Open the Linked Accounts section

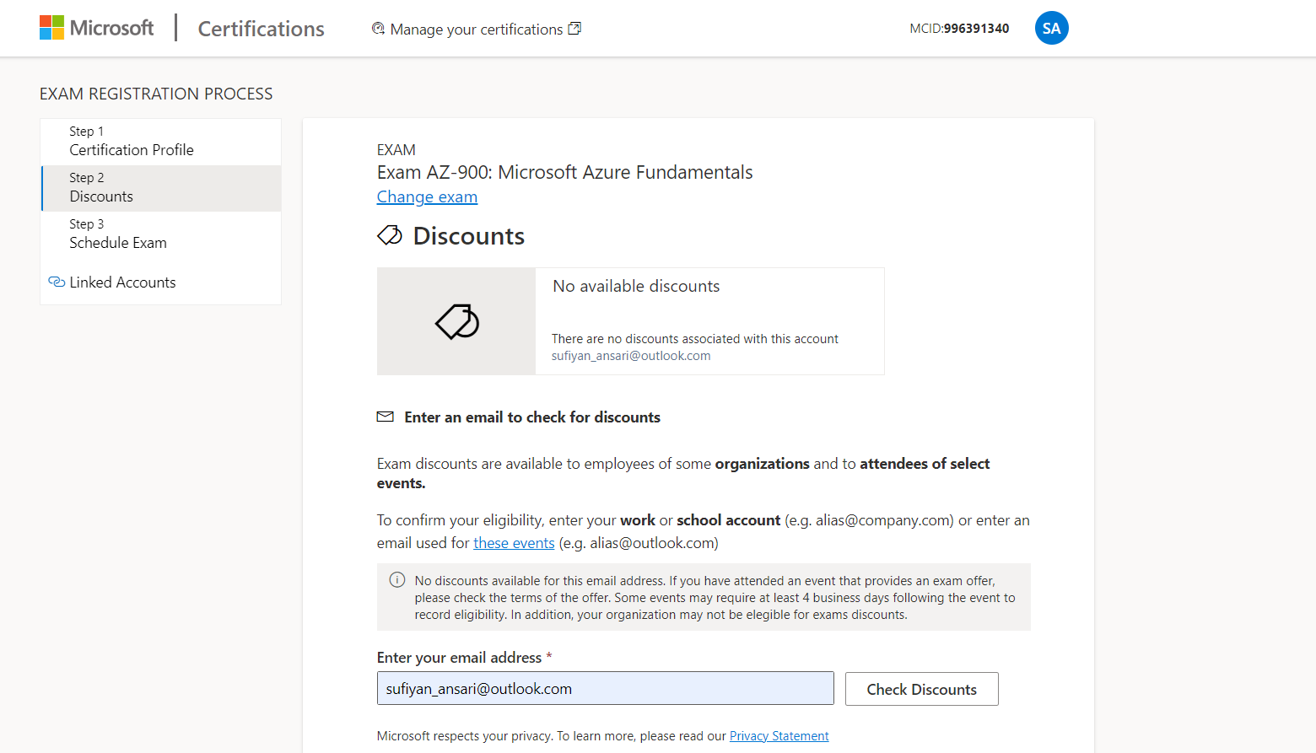click(x=122, y=282)
